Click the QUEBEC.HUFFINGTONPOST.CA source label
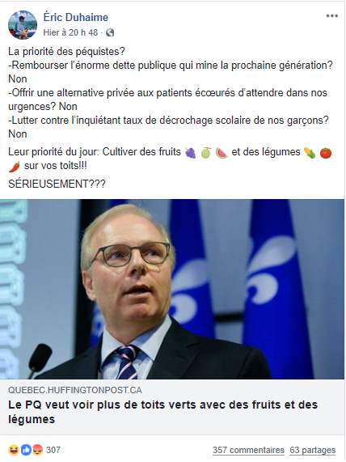 coord(75,390)
